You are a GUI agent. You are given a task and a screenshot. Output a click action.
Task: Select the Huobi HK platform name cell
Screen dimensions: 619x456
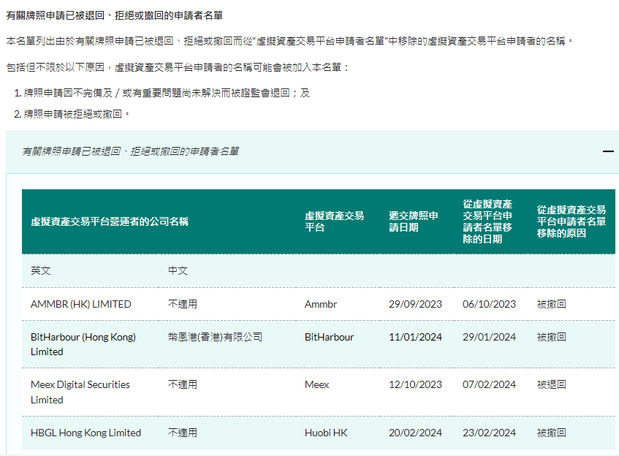click(324, 433)
